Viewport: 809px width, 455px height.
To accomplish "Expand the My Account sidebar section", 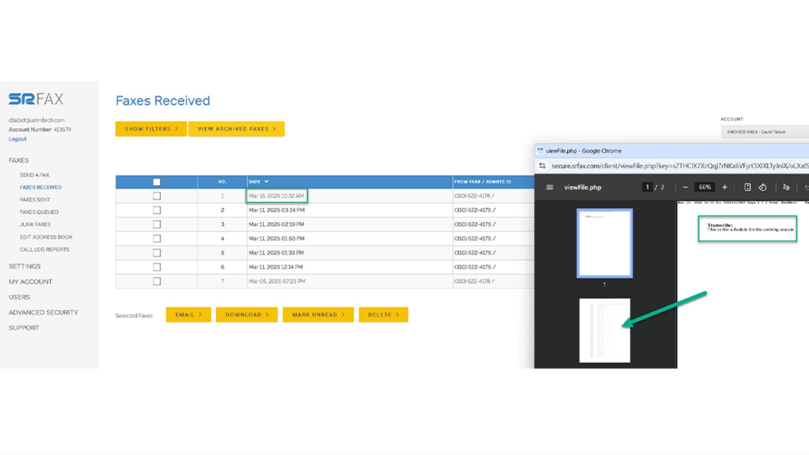I will click(x=30, y=282).
